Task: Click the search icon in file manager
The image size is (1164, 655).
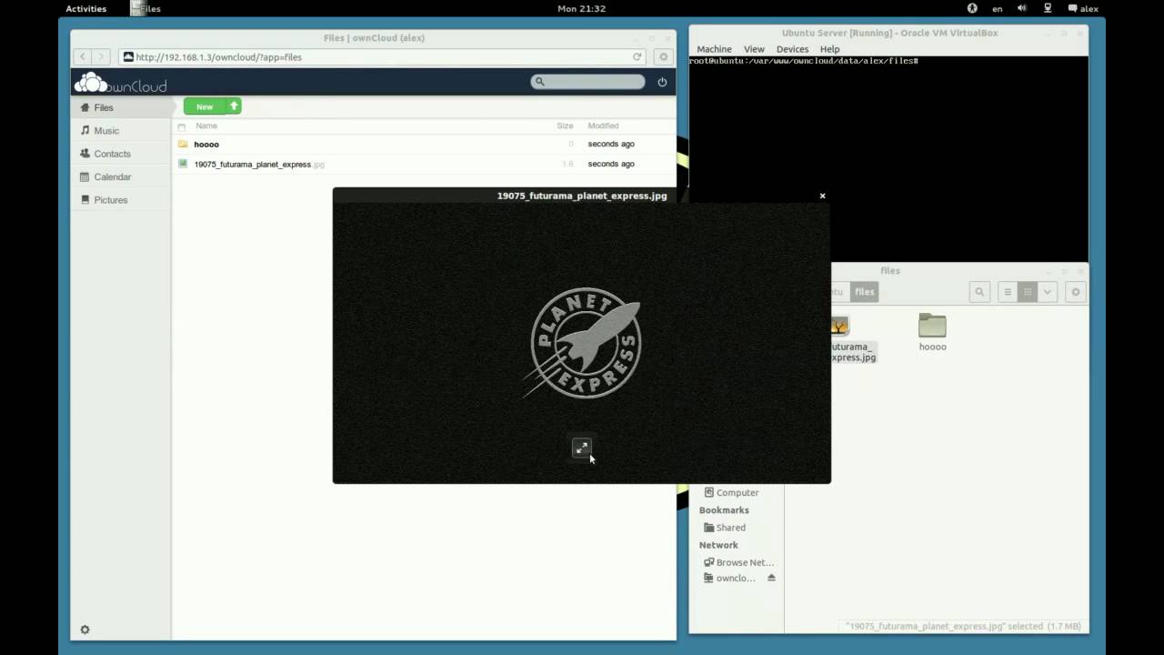Action: (979, 292)
